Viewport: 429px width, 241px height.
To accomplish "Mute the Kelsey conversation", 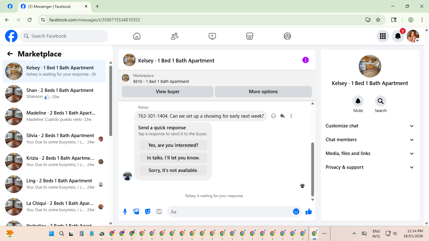I will pyautogui.click(x=358, y=101).
